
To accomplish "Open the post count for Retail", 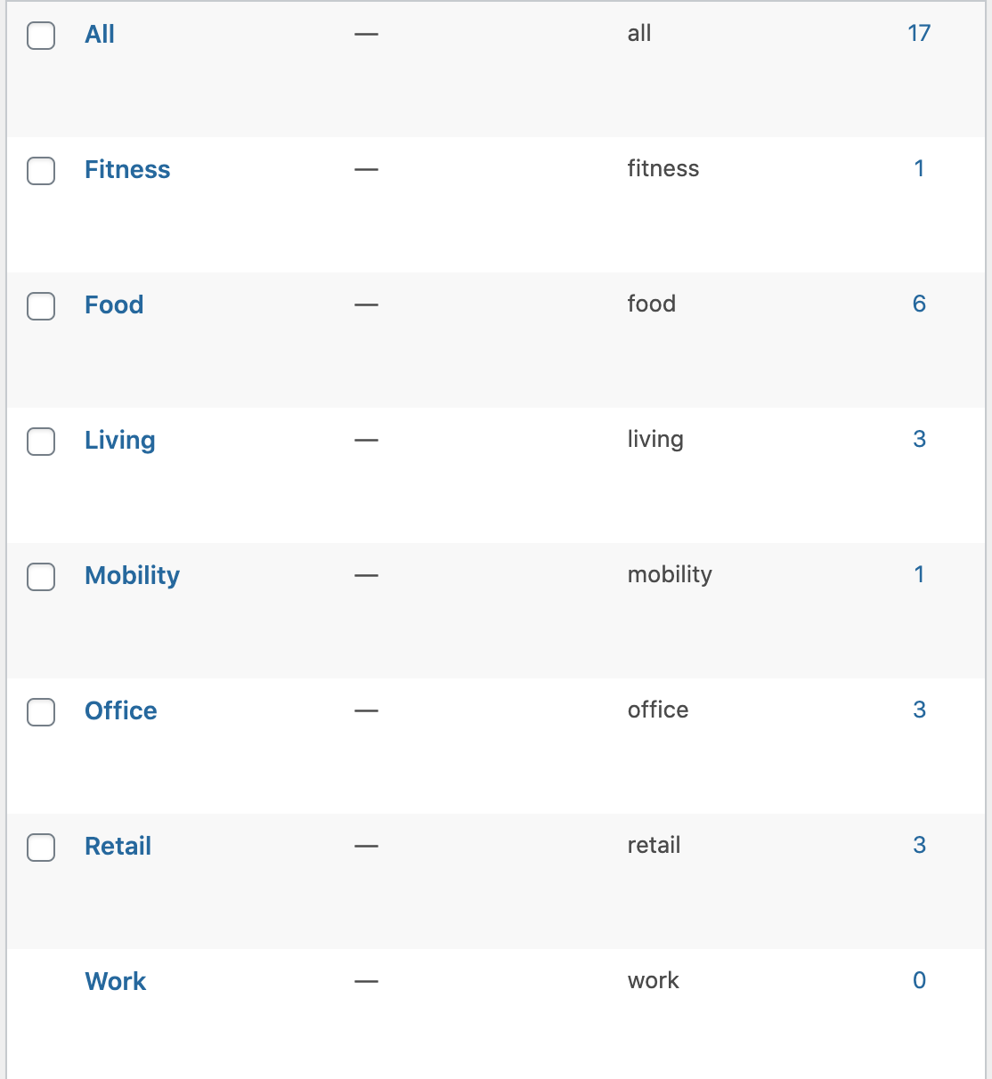I will click(x=919, y=846).
